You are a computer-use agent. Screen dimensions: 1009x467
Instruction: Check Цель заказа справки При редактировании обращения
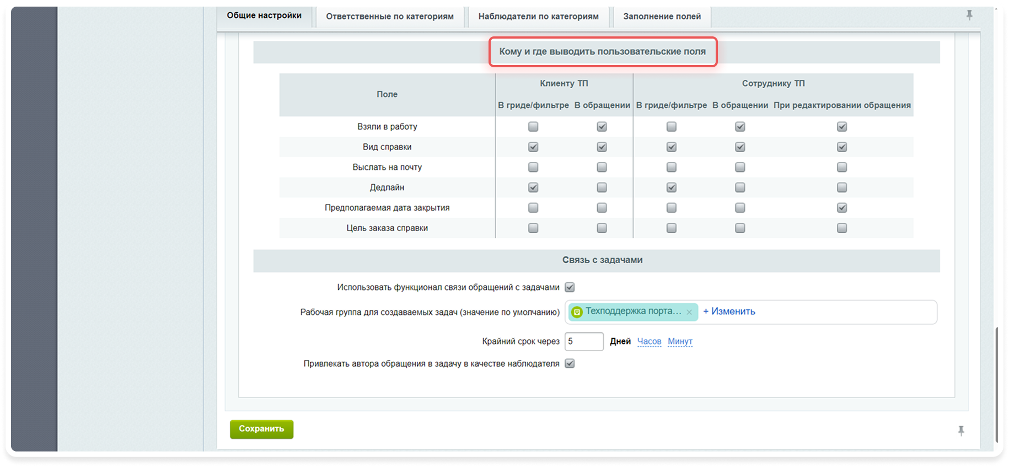click(x=842, y=228)
